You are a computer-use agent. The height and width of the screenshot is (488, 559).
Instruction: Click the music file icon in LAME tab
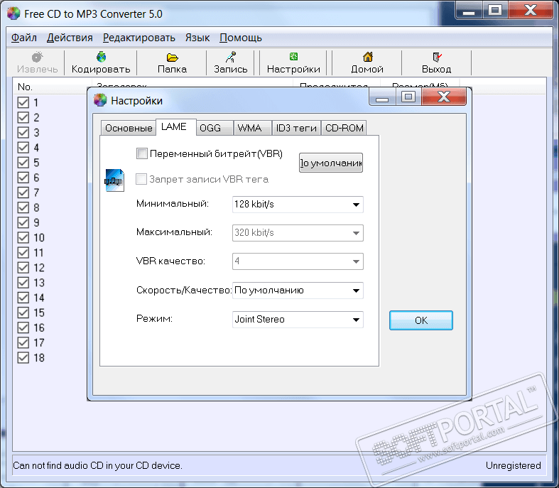[114, 180]
